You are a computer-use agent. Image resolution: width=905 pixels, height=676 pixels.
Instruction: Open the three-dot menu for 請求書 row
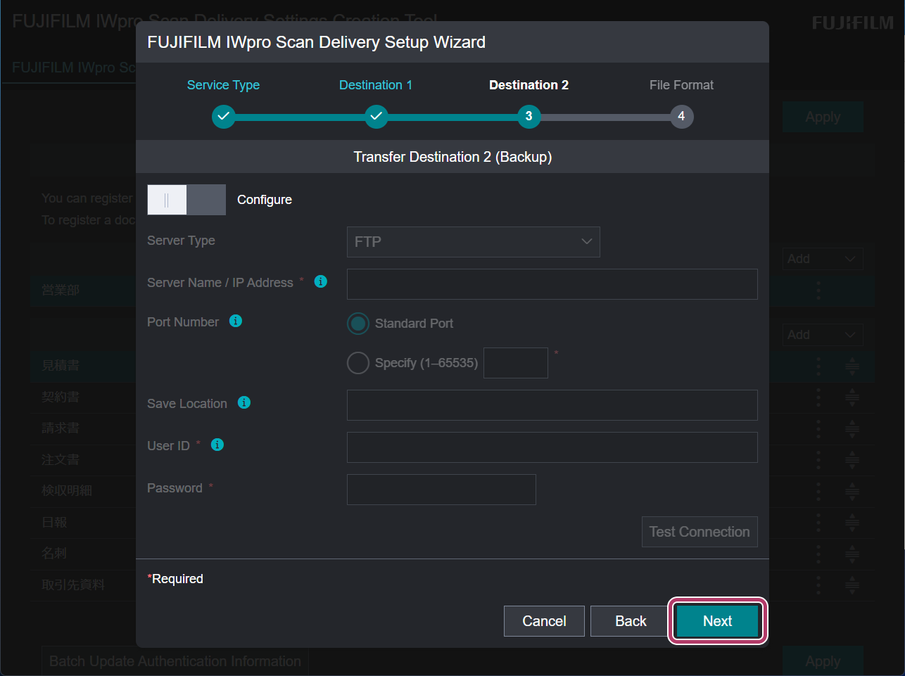[818, 428]
